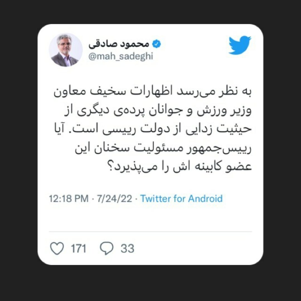Open the Twitter for Android source link
Viewport: 301px width, 301px height.
point(181,199)
